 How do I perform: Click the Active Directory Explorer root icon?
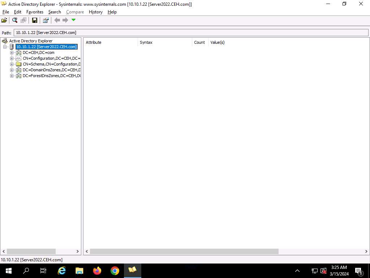tap(5, 41)
